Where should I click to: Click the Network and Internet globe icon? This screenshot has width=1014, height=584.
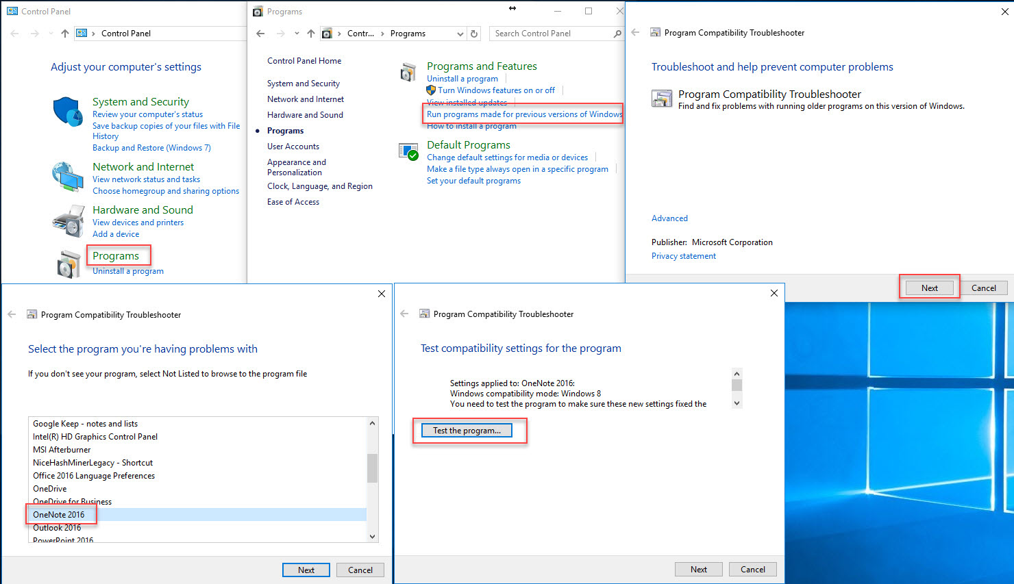click(x=67, y=177)
